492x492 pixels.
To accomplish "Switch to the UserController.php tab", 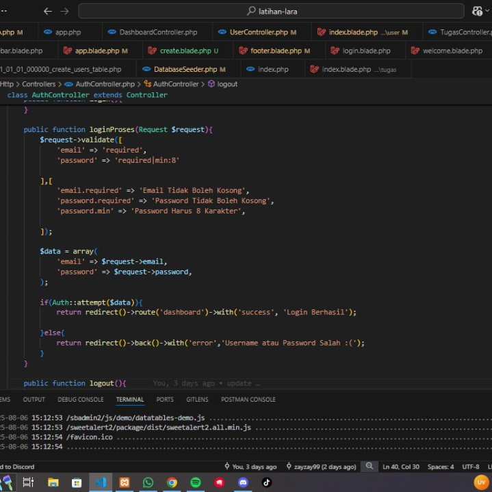I will click(x=259, y=32).
